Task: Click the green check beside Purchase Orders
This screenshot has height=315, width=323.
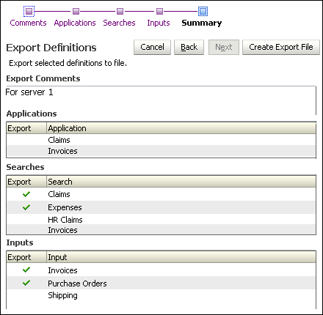Action: [26, 283]
